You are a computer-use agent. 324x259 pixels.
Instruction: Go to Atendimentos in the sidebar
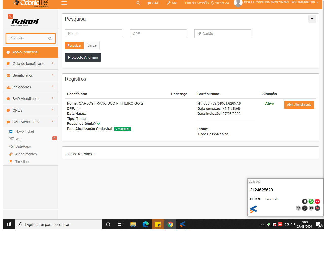(26, 154)
